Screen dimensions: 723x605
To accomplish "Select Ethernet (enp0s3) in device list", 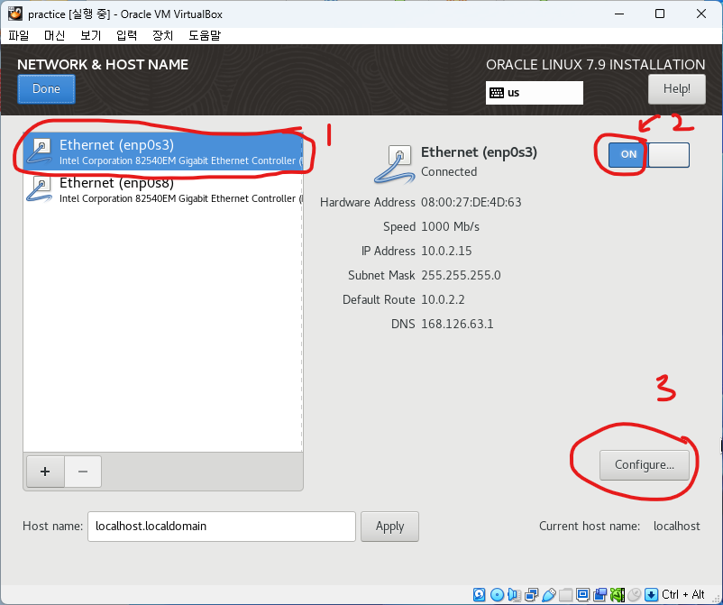I will point(163,151).
